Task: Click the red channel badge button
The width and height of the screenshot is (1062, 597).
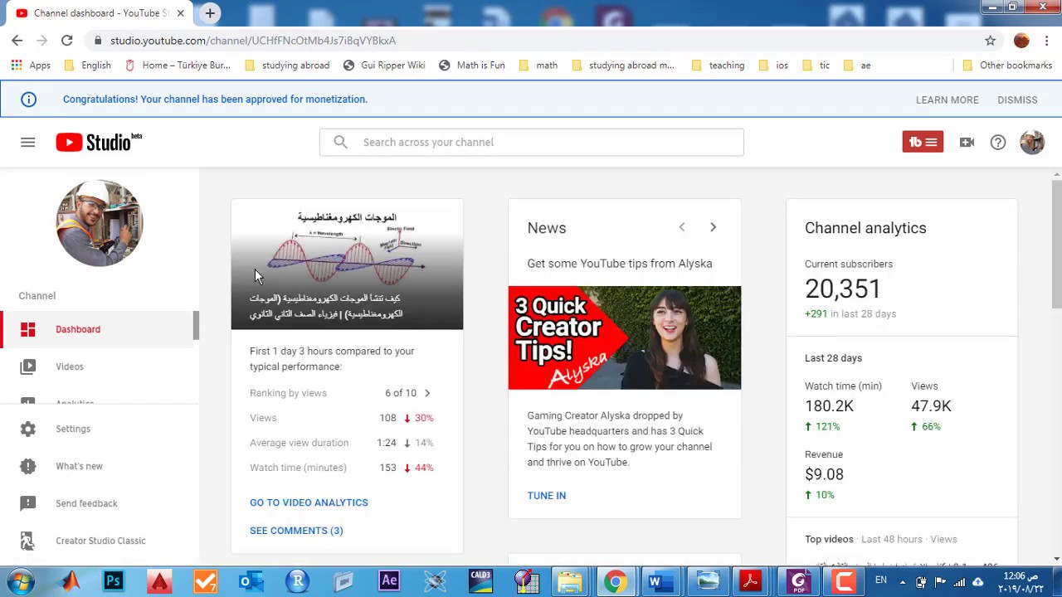Action: (923, 142)
